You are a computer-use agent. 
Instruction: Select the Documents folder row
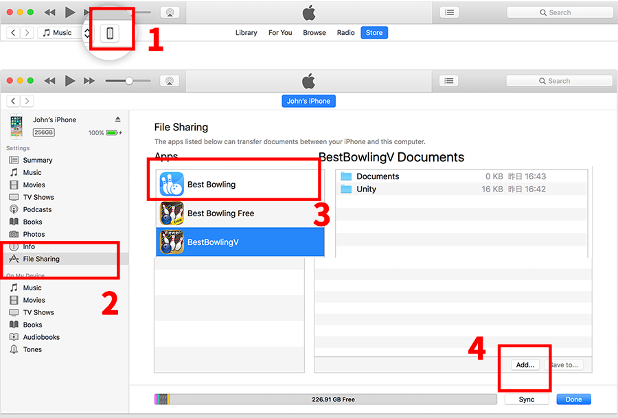click(x=461, y=176)
